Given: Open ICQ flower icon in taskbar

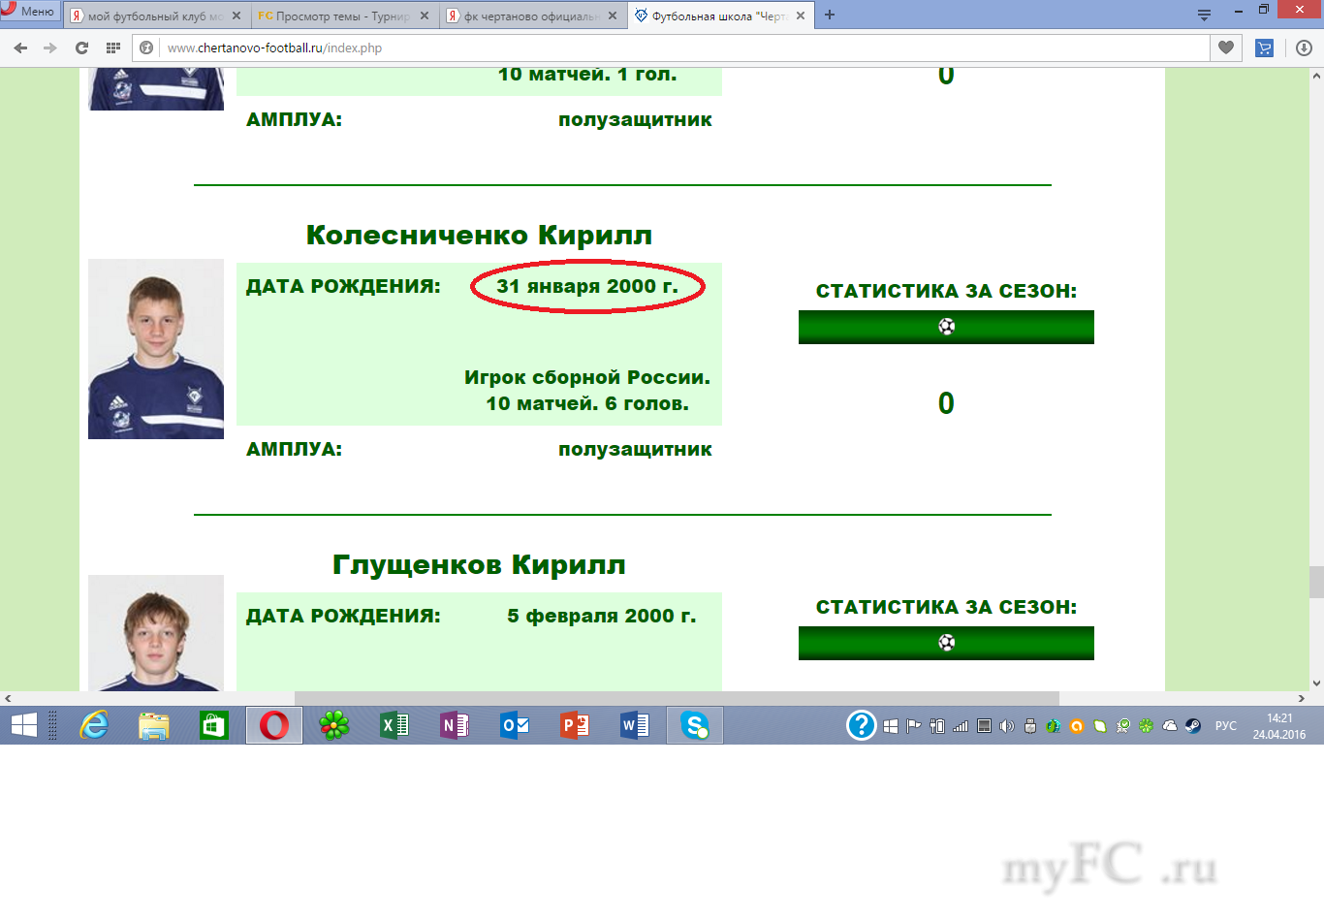Looking at the screenshot, I should point(334,725).
